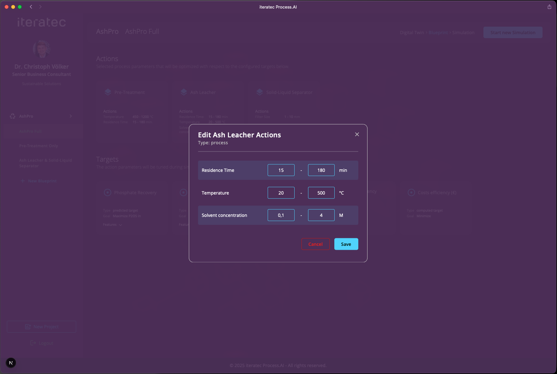The image size is (557, 374).
Task: Click the share icon in title bar
Action: click(549, 7)
